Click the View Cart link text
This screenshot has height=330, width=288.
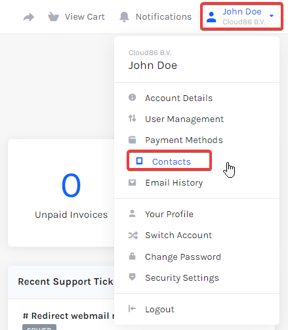(85, 17)
